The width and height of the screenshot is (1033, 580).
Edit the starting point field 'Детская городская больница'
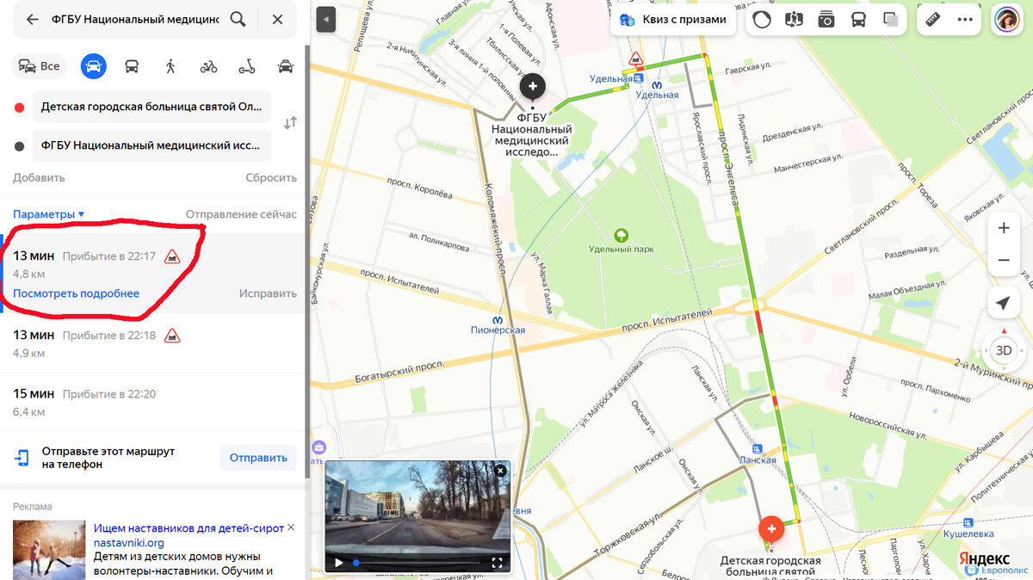tap(152, 107)
